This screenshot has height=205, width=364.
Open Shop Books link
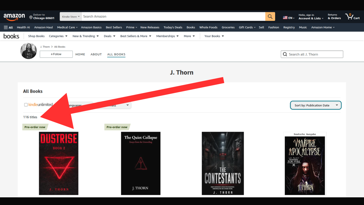click(x=36, y=36)
